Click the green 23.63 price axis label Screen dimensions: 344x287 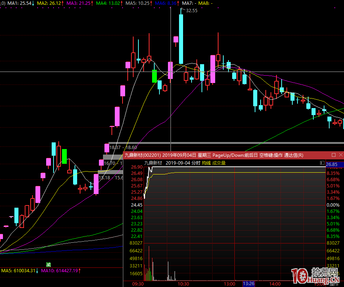137,218
